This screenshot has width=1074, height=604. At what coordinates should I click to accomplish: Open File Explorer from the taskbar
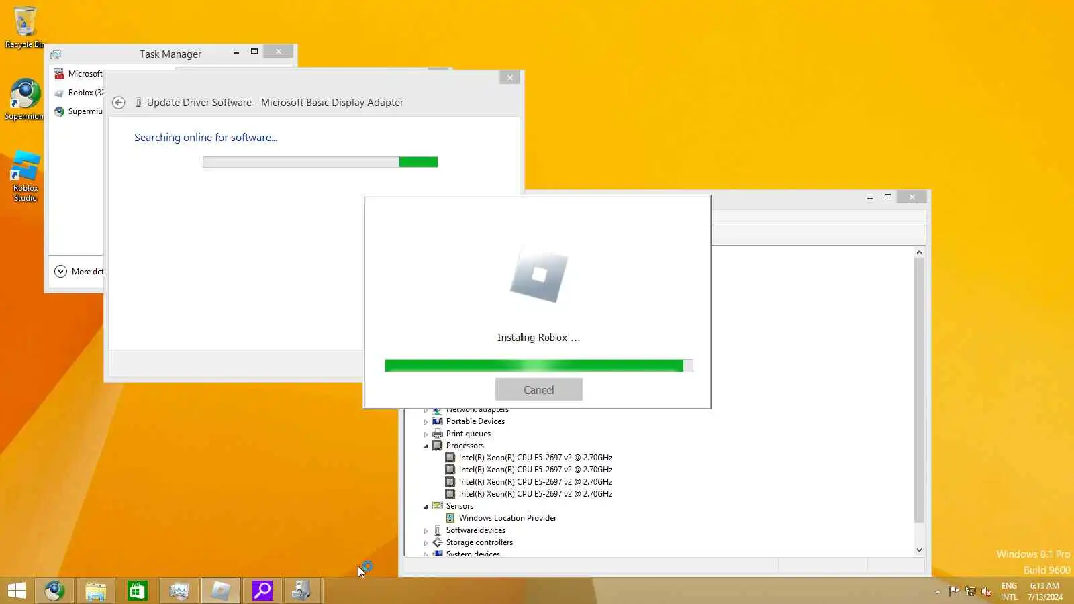click(96, 591)
